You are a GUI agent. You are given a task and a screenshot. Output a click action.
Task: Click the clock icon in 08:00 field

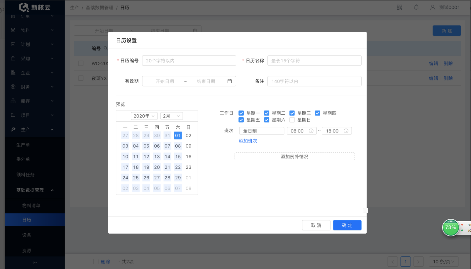click(311, 131)
